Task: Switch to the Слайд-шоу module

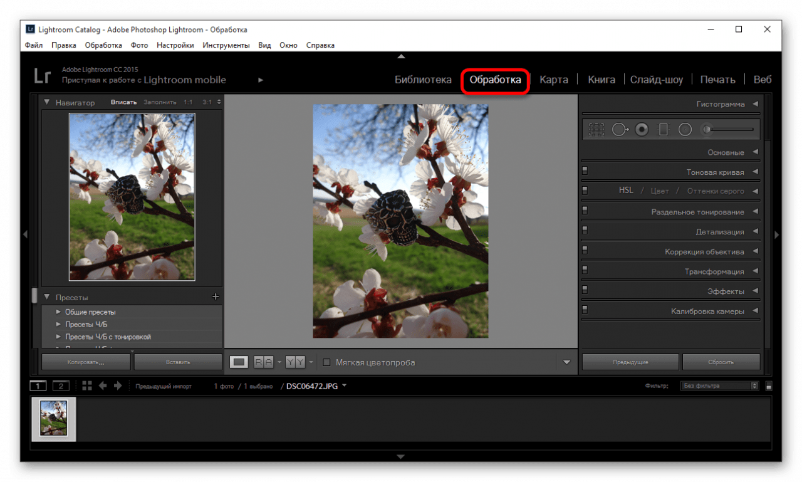Action: (x=657, y=80)
